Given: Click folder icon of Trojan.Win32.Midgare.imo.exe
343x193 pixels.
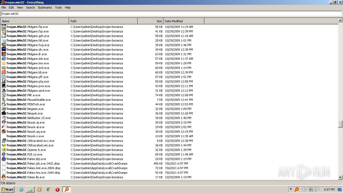Looking at the screenshot, I should coord(3,63).
